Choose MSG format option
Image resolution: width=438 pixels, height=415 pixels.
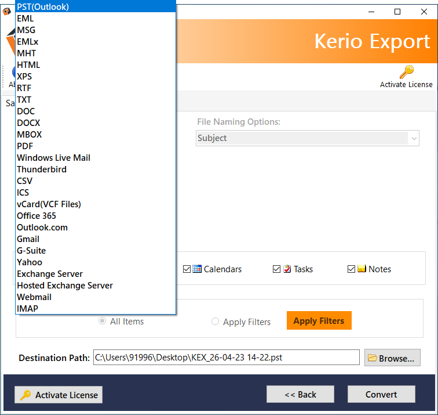(x=96, y=30)
